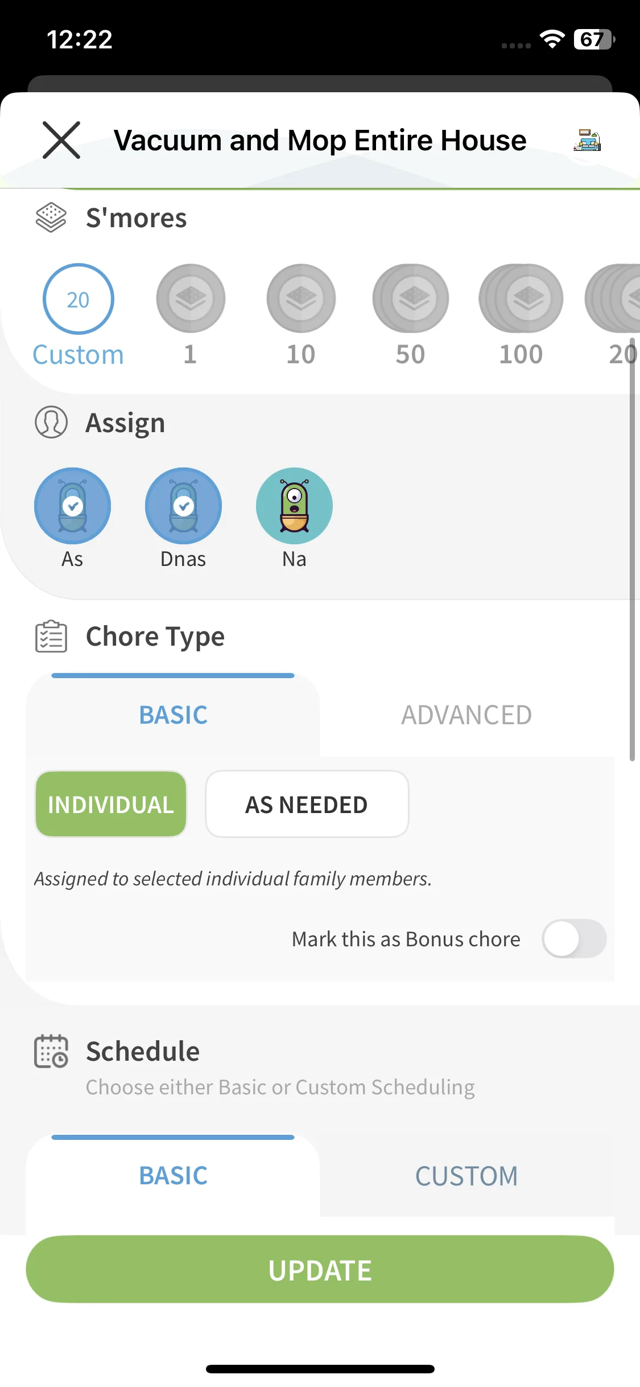Click the vertical scrollbar on right edge
640x1387 pixels.
click(632, 558)
